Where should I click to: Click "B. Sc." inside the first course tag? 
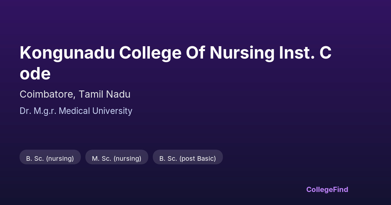point(35,158)
